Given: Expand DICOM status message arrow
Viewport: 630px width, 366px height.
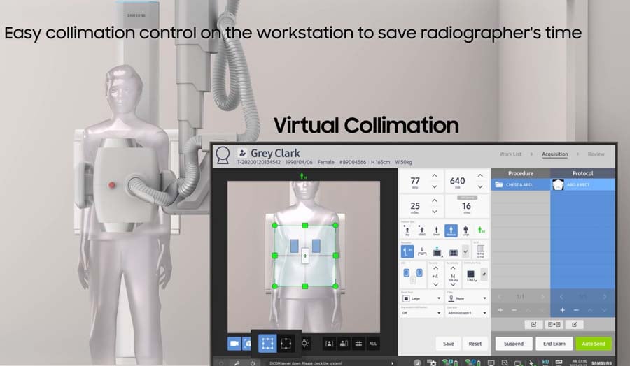Looking at the screenshot, I should click(x=392, y=363).
